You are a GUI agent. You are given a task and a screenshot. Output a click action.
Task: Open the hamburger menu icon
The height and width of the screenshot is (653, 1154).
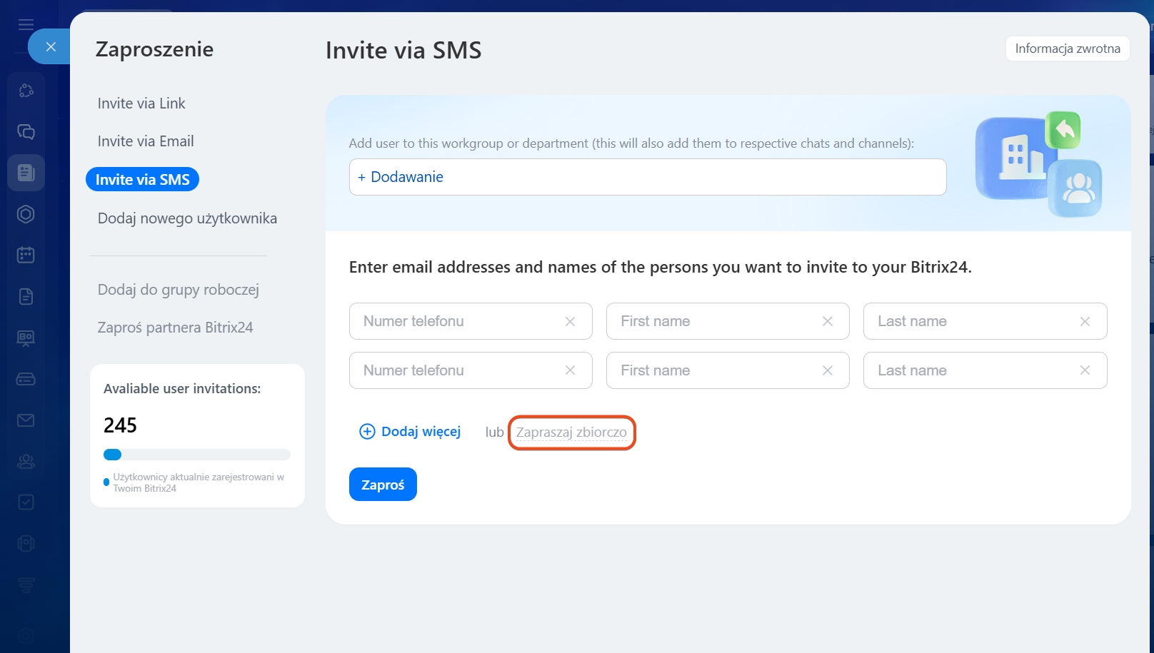click(26, 25)
